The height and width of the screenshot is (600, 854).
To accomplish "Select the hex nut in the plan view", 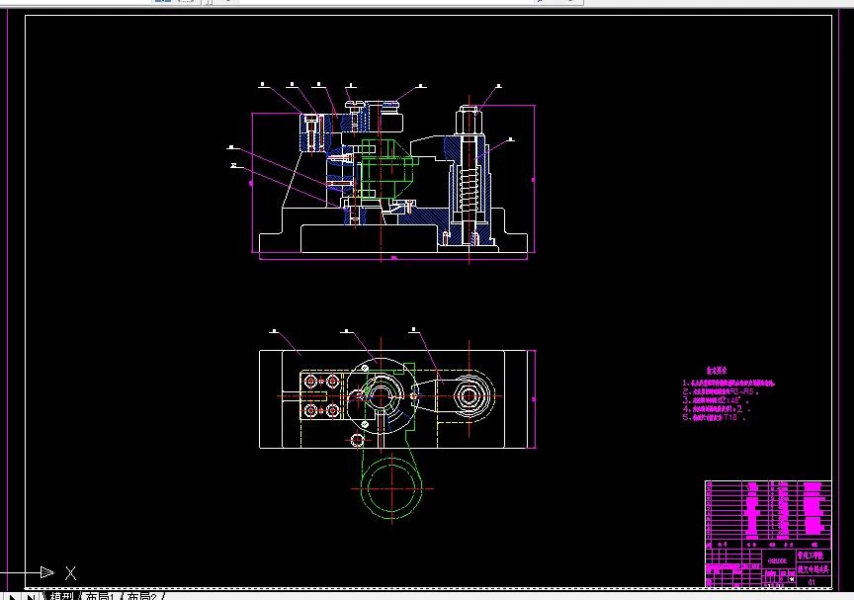I will point(469,395).
